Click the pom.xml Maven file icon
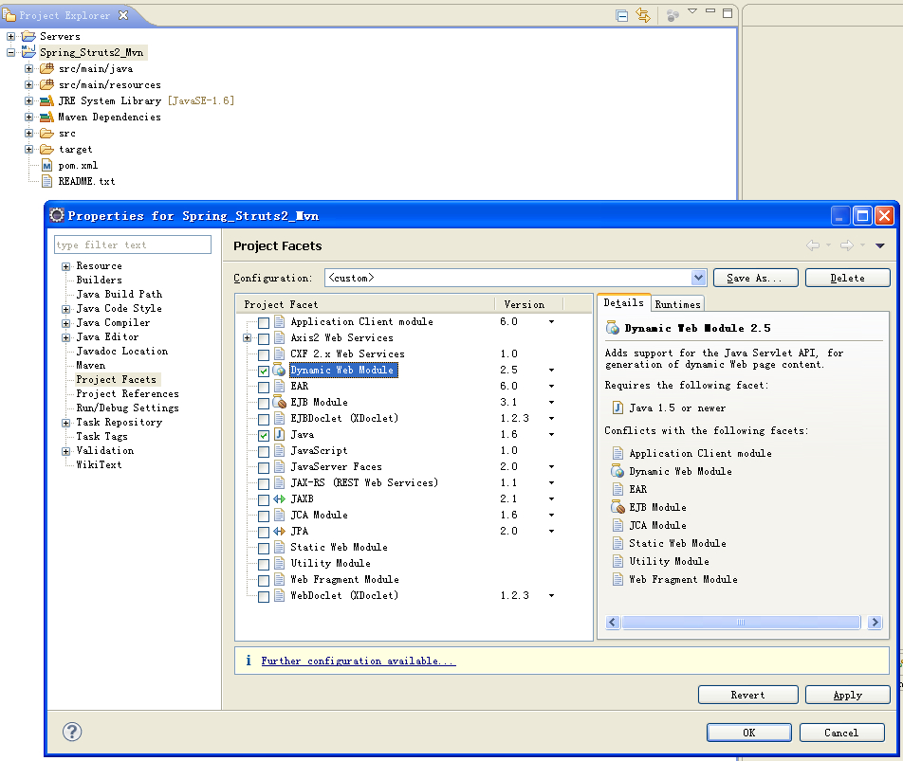 [x=47, y=166]
